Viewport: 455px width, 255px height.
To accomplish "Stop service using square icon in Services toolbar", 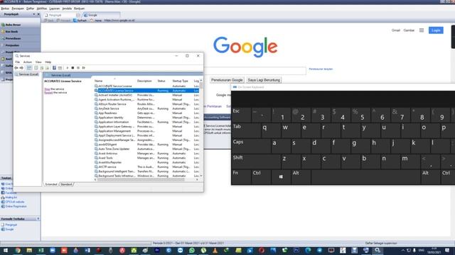I will [x=73, y=68].
